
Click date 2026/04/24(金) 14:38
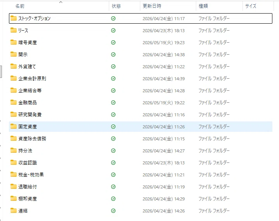point(164,55)
